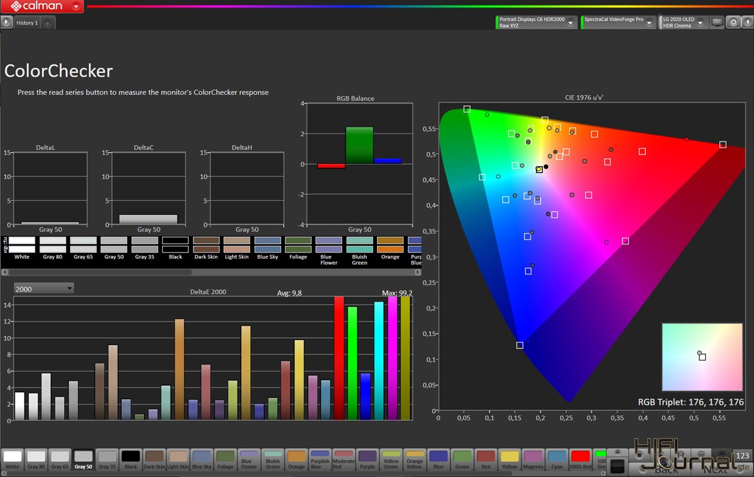
Task: Select the White result swatch in strip
Action: (21, 245)
